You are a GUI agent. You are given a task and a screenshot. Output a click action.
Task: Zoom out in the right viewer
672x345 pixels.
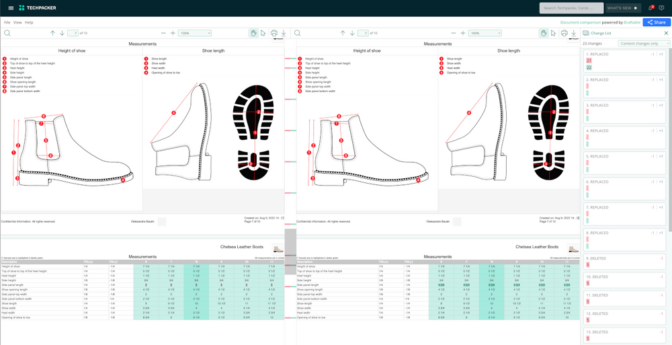(454, 33)
